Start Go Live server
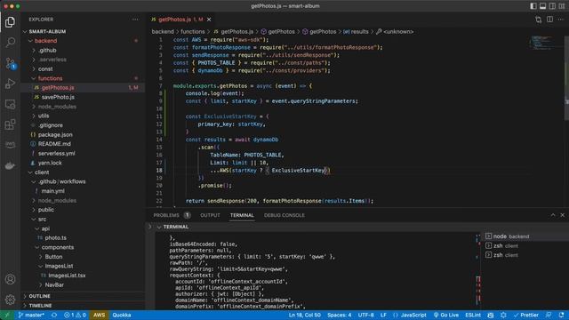The width and height of the screenshot is (569, 320). pyautogui.click(x=446, y=315)
